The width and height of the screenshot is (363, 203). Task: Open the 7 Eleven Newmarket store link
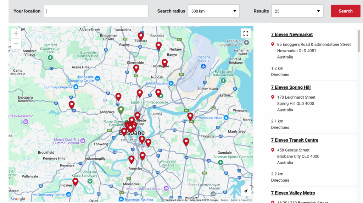292,34
